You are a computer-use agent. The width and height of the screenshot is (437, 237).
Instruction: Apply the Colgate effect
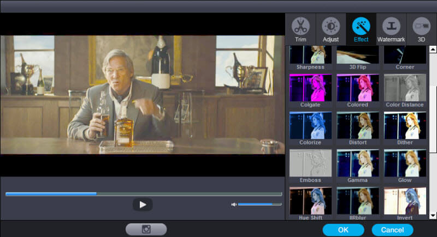pyautogui.click(x=310, y=90)
